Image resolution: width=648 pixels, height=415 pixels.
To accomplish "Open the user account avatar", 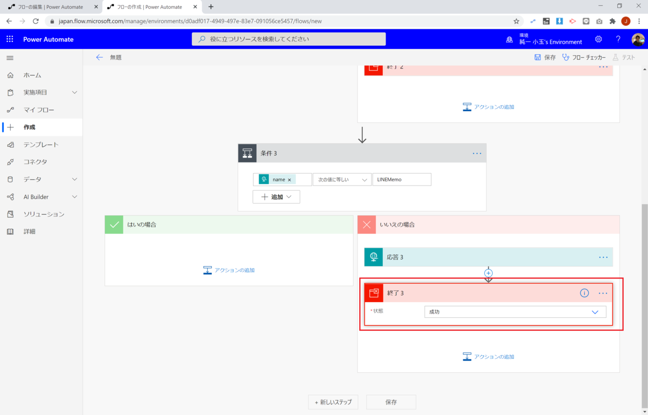I will point(638,39).
